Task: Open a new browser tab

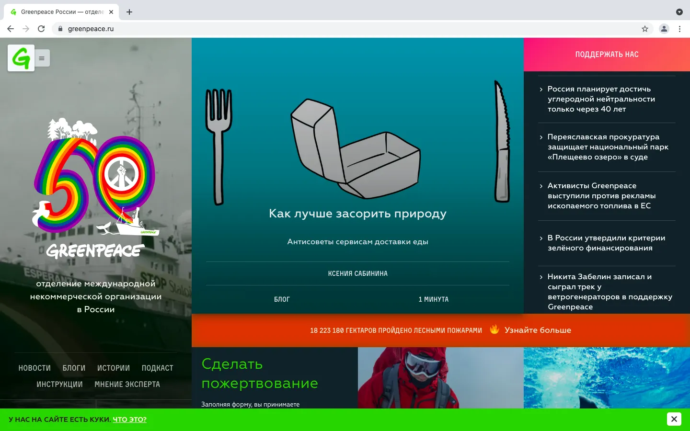Action: click(x=129, y=12)
